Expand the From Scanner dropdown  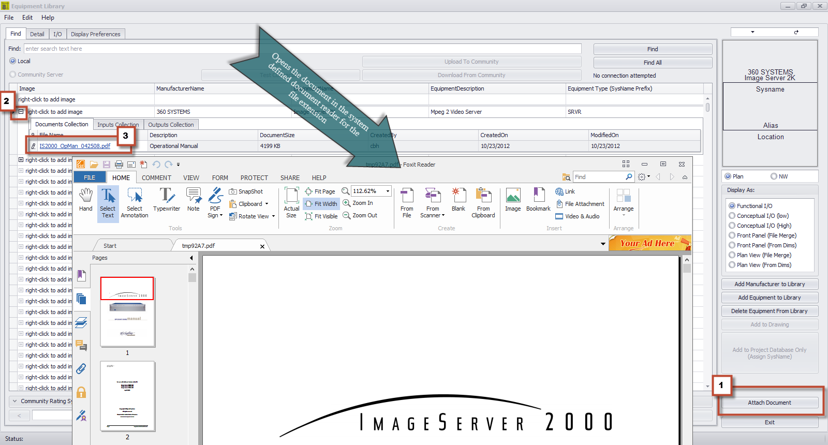[x=443, y=215]
